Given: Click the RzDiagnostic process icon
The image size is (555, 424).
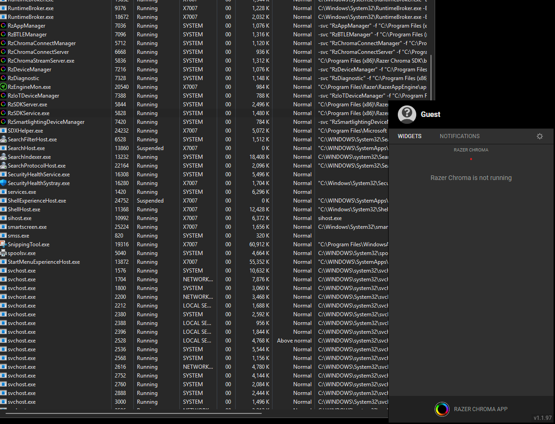Looking at the screenshot, I should click(x=4, y=78).
